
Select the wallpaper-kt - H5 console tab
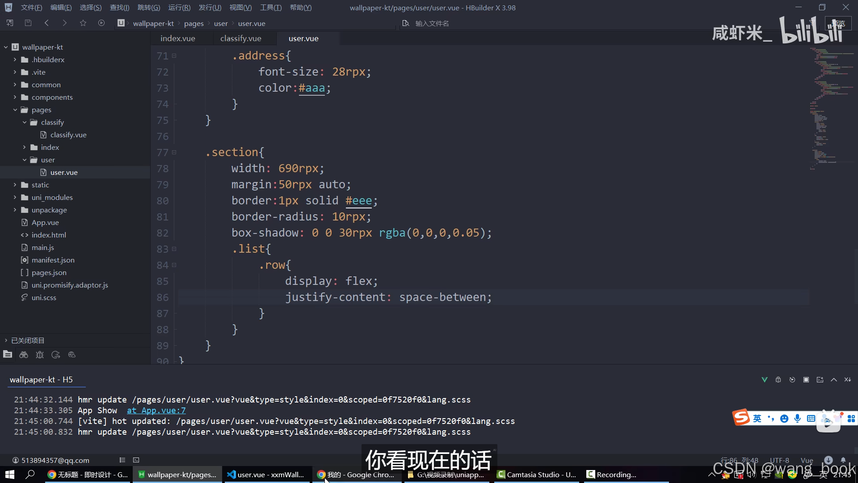[x=41, y=380]
